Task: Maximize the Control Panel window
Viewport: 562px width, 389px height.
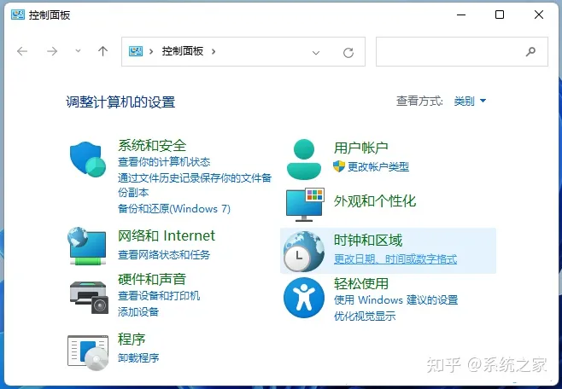Action: pos(500,15)
